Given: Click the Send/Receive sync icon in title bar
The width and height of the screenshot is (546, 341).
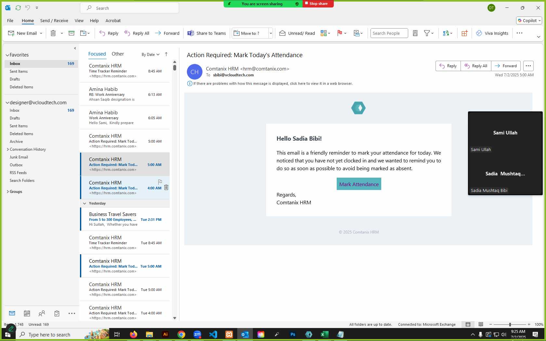Looking at the screenshot, I should click(18, 7).
